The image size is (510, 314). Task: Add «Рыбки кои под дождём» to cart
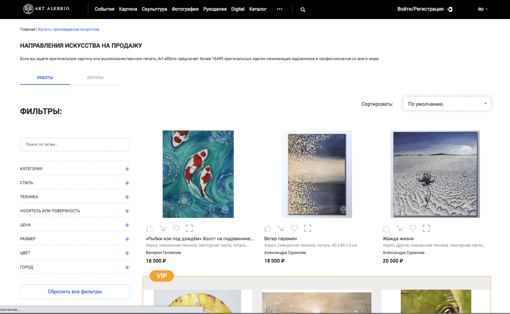click(x=163, y=228)
